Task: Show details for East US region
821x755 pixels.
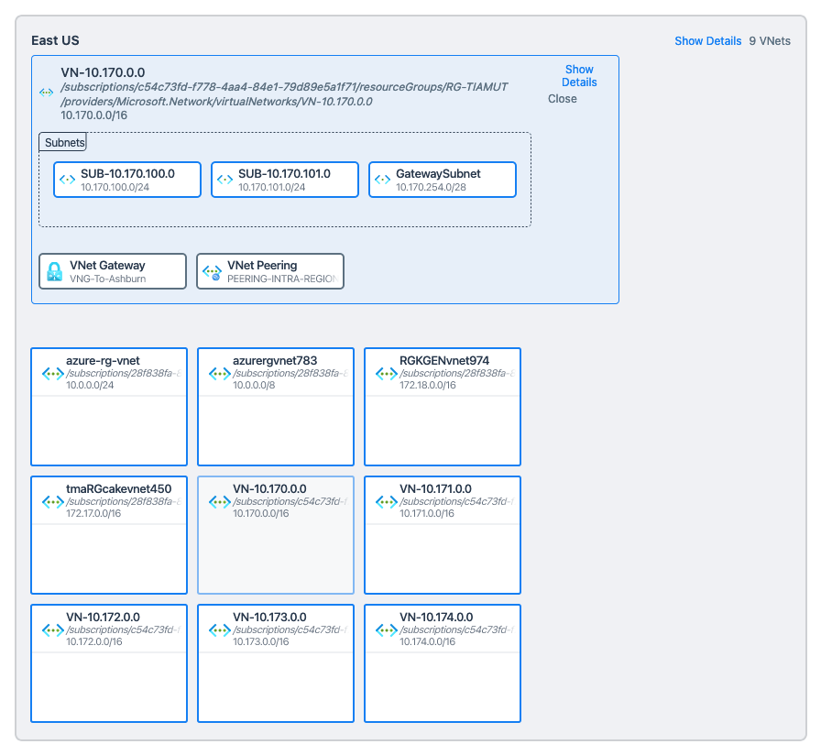Action: pyautogui.click(x=707, y=41)
